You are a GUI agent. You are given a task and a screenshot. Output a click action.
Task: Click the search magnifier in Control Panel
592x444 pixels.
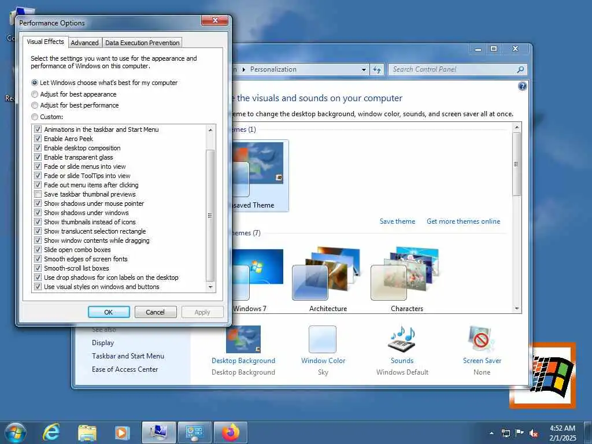520,69
